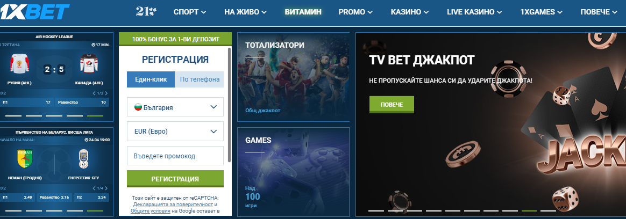Select the Canada (AHL) team jersey icon

(89, 64)
